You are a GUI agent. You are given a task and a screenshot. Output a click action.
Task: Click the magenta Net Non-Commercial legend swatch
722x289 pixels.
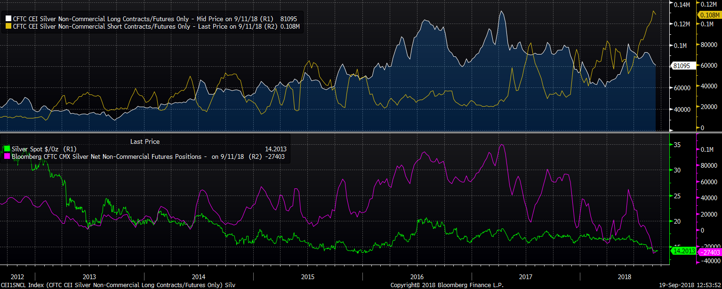click(6, 156)
